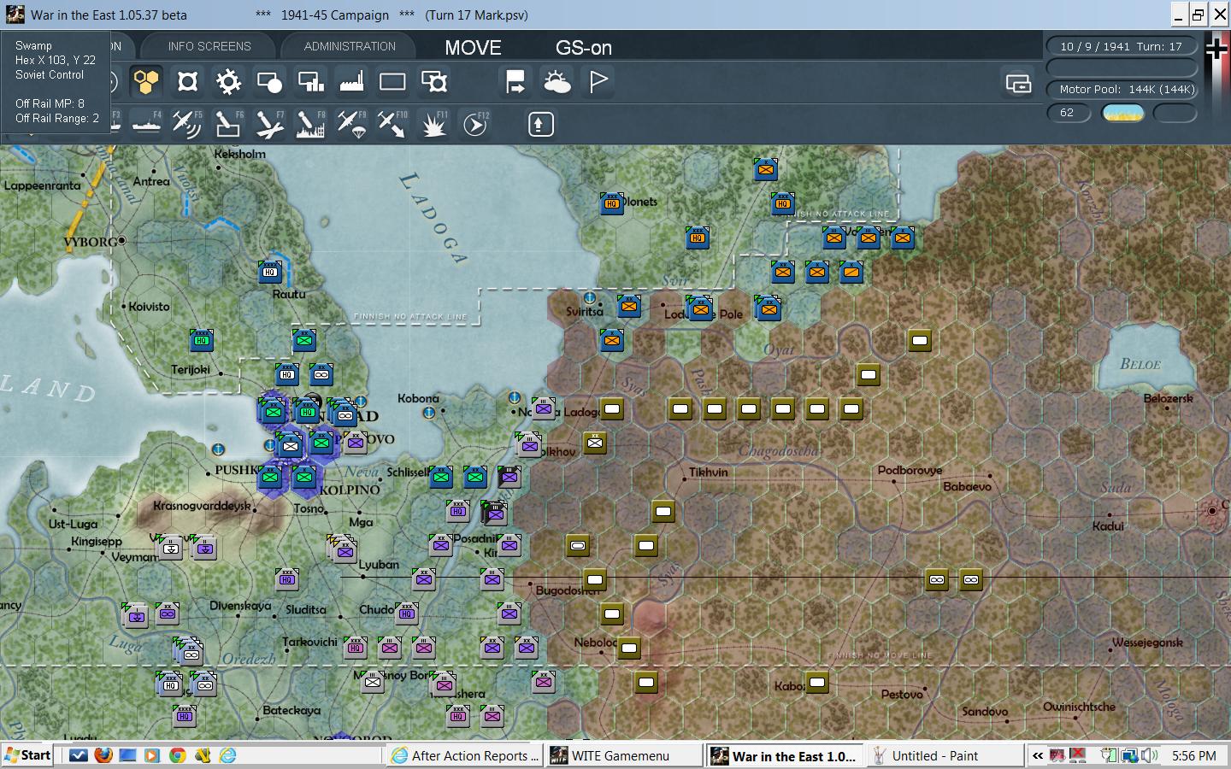Launch Chrome from the quick launch bar

pyautogui.click(x=178, y=755)
